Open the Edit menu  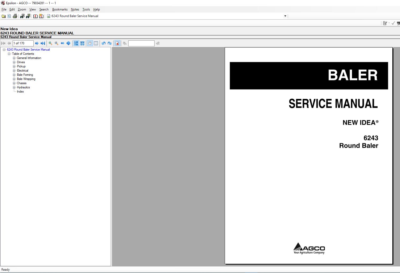[x=12, y=9]
